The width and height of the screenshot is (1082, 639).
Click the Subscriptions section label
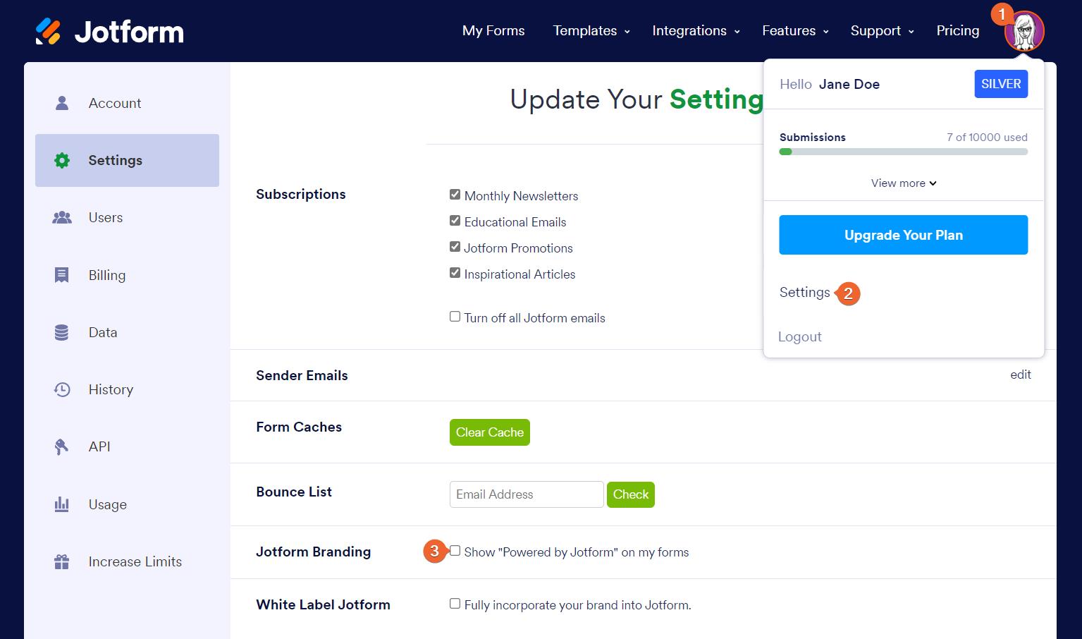point(301,194)
